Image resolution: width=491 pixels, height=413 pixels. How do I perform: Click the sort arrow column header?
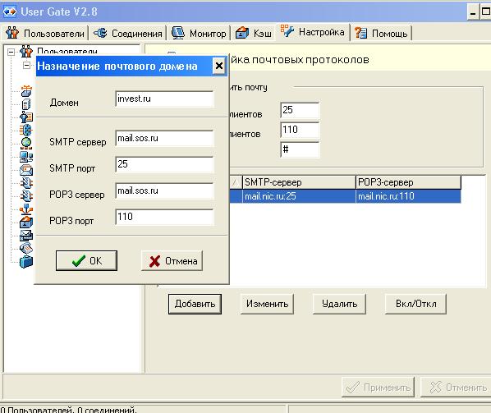pyautogui.click(x=236, y=182)
